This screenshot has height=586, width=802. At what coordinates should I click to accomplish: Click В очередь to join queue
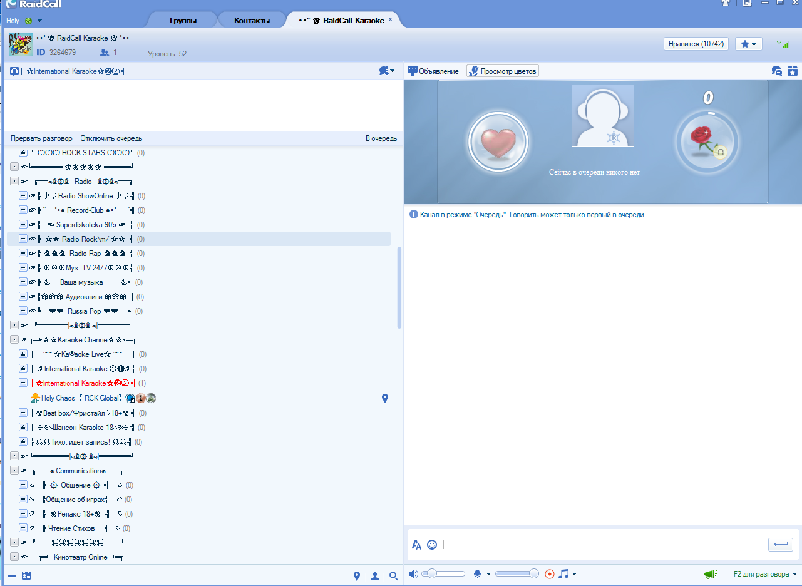tap(381, 138)
